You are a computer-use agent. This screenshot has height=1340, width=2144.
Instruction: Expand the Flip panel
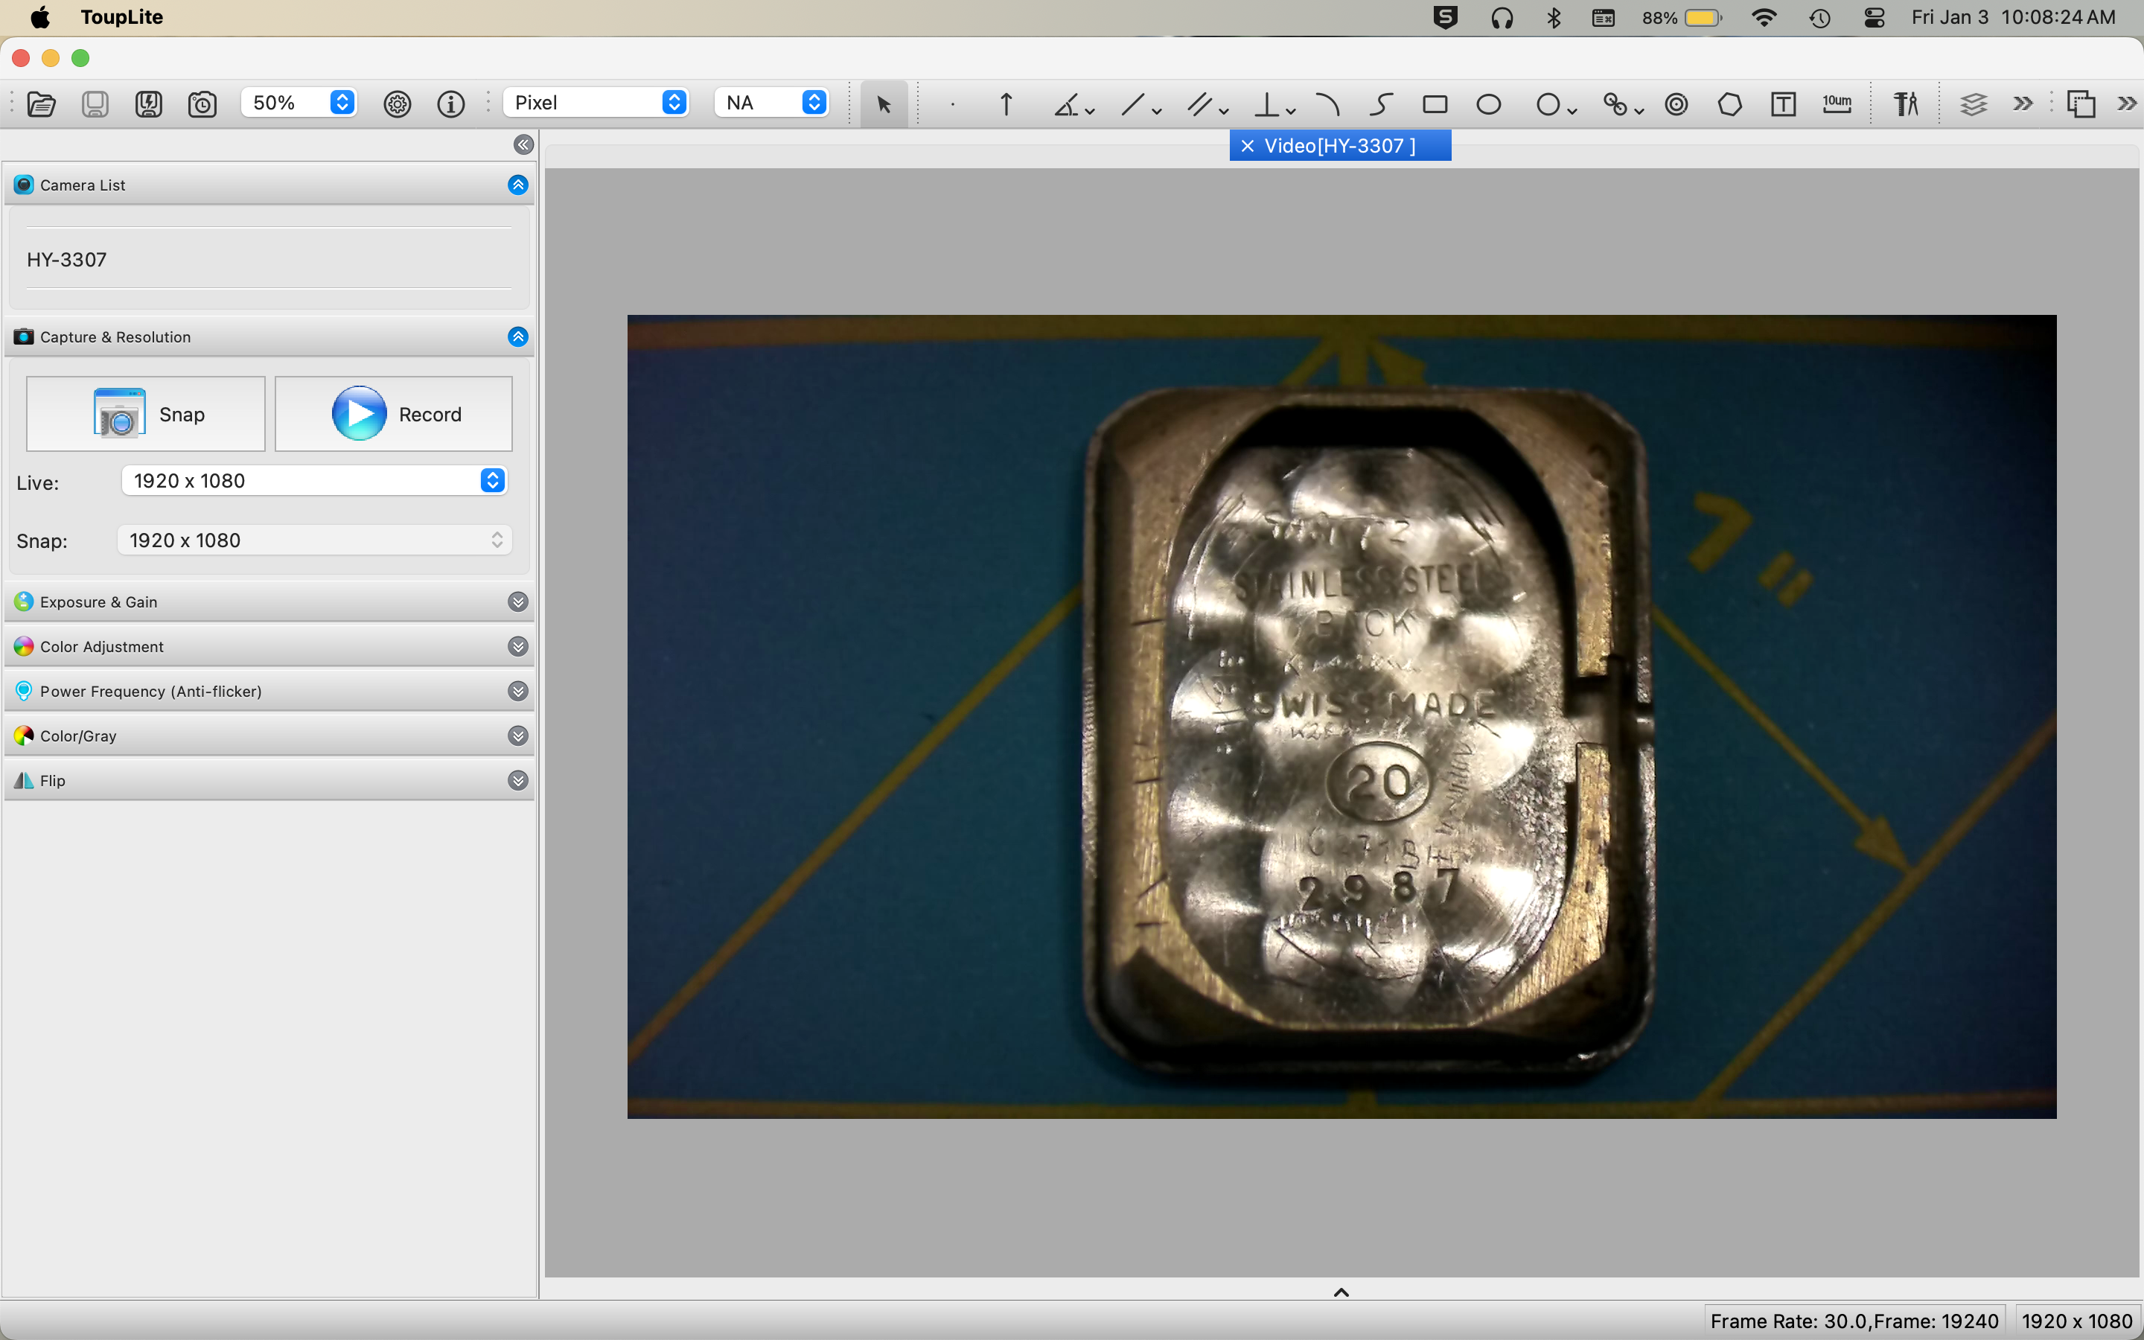(518, 781)
